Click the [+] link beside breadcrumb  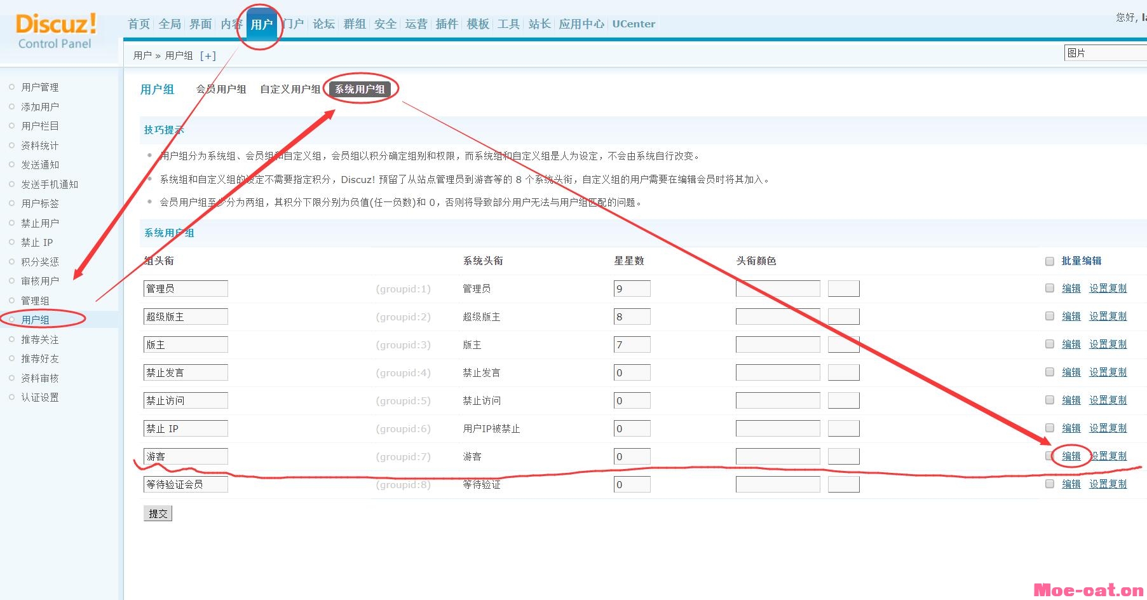tap(208, 56)
